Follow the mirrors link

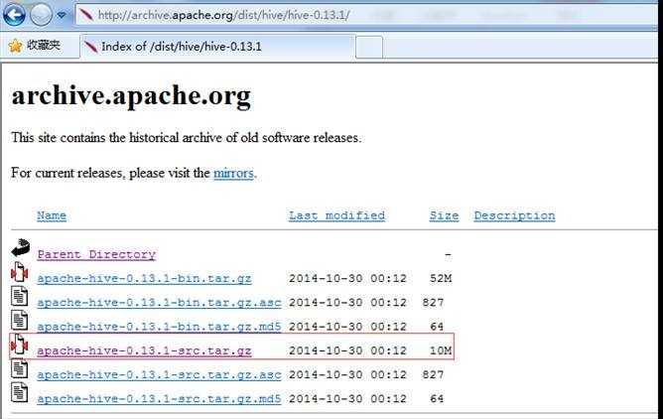(x=233, y=173)
